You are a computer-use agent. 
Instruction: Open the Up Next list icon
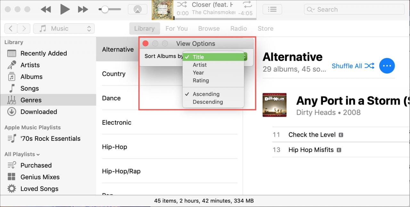point(272,9)
